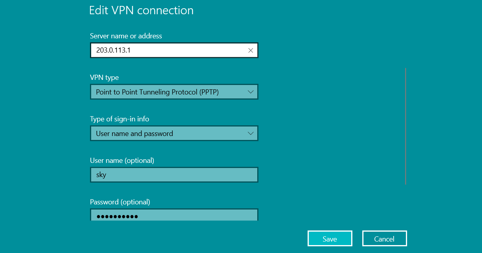Click the 'Server name or address' label
Image resolution: width=482 pixels, height=253 pixels.
126,36
